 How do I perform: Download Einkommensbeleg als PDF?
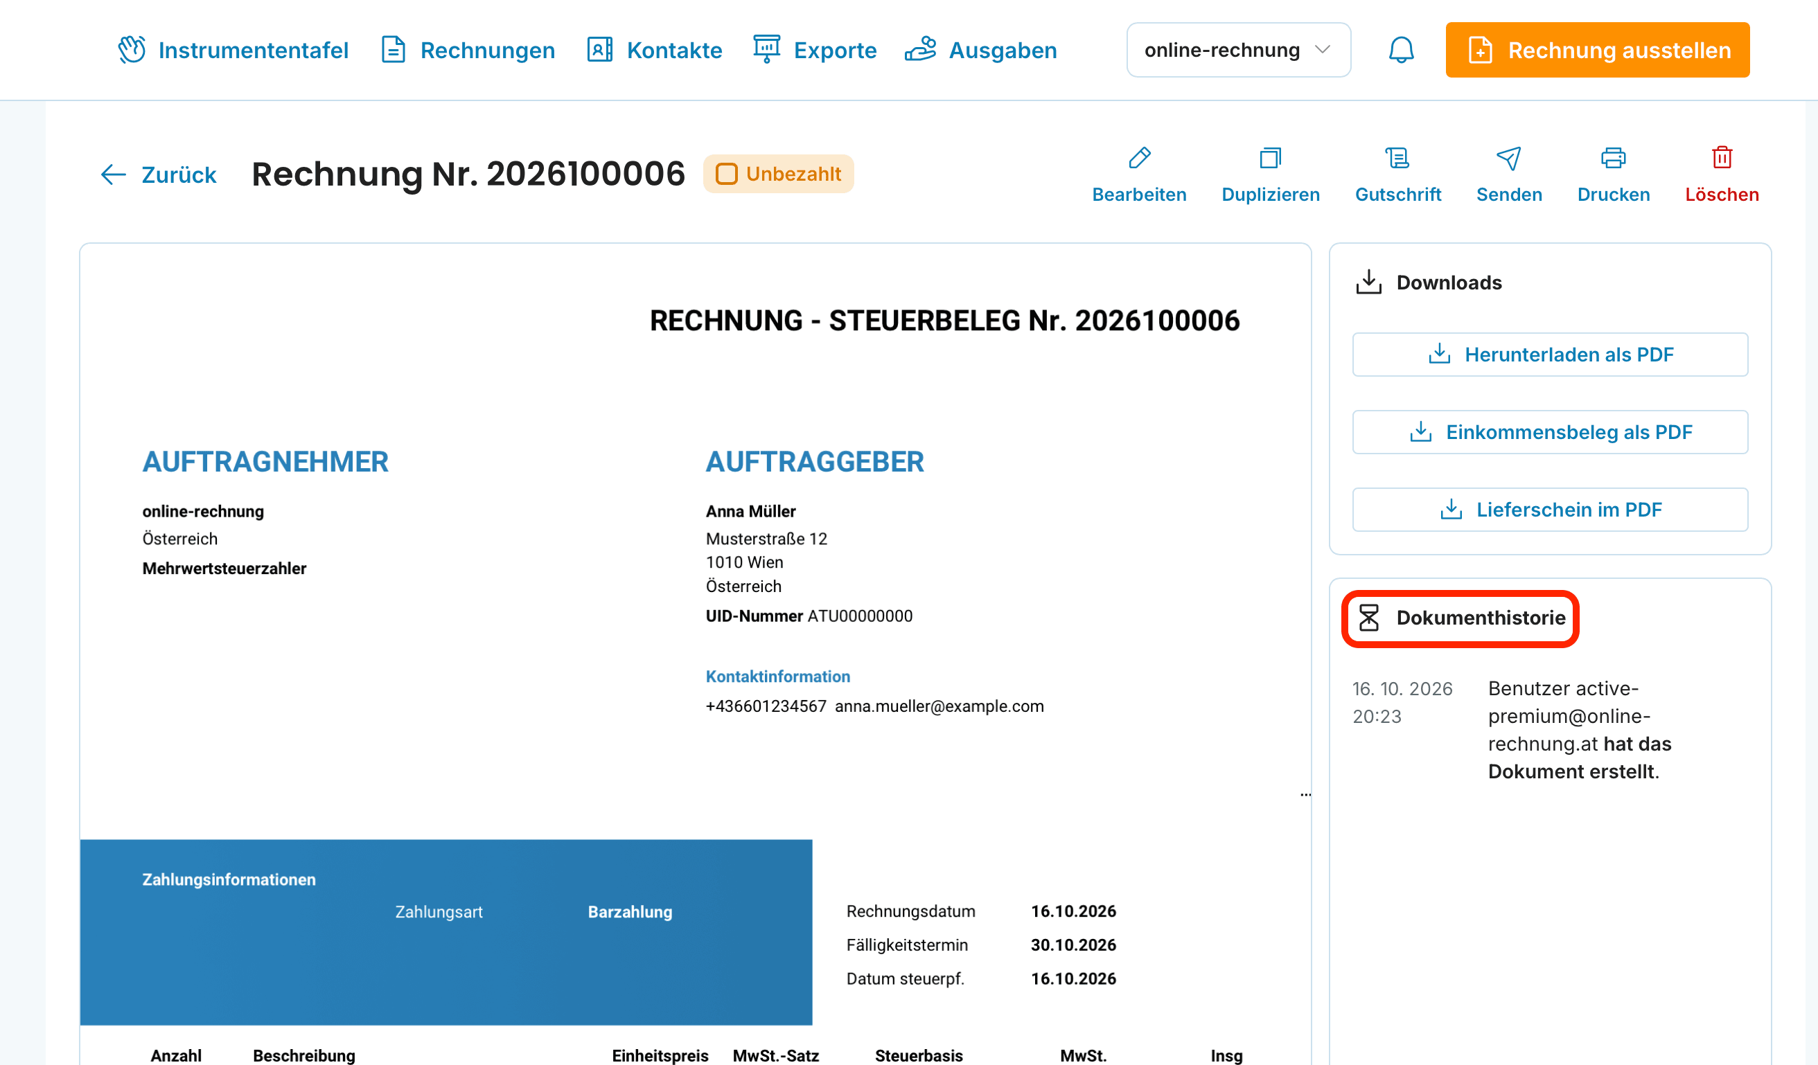point(1550,432)
